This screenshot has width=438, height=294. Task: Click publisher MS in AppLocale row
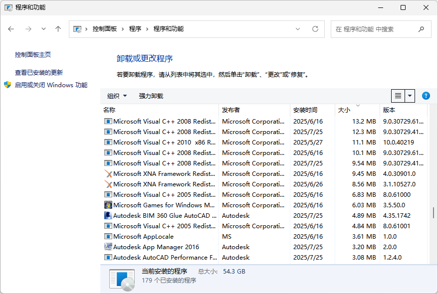pyautogui.click(x=226, y=237)
